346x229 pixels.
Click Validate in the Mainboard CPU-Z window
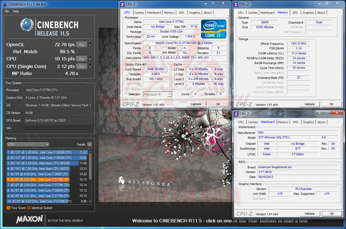click(309, 214)
